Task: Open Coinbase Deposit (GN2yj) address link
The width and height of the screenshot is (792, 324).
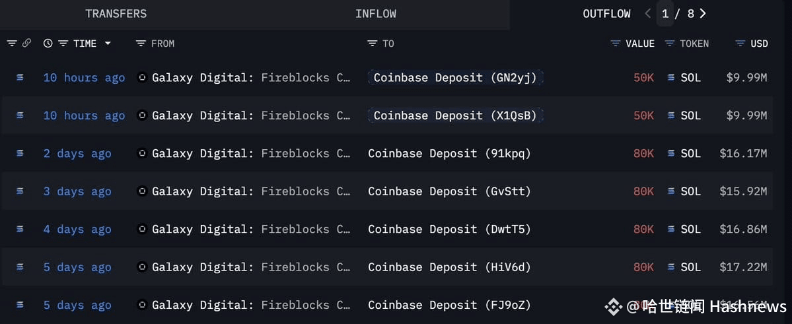Action: coord(456,78)
